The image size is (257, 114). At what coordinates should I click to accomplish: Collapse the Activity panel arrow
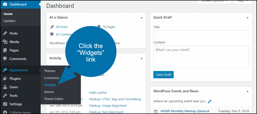click(142, 58)
